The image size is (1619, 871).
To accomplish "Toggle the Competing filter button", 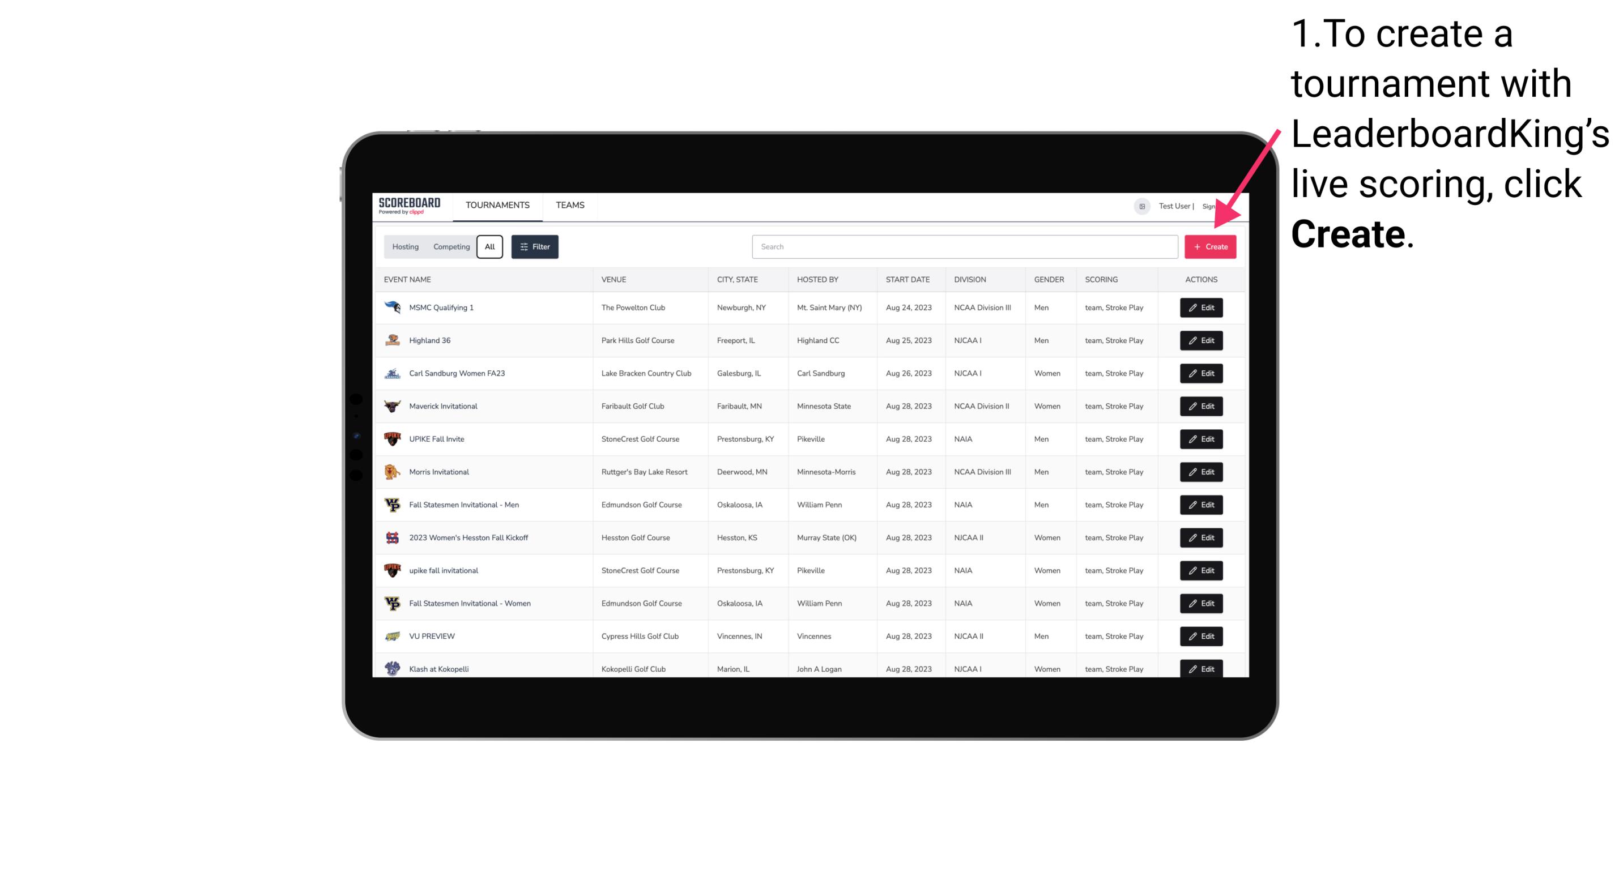I will (450, 247).
